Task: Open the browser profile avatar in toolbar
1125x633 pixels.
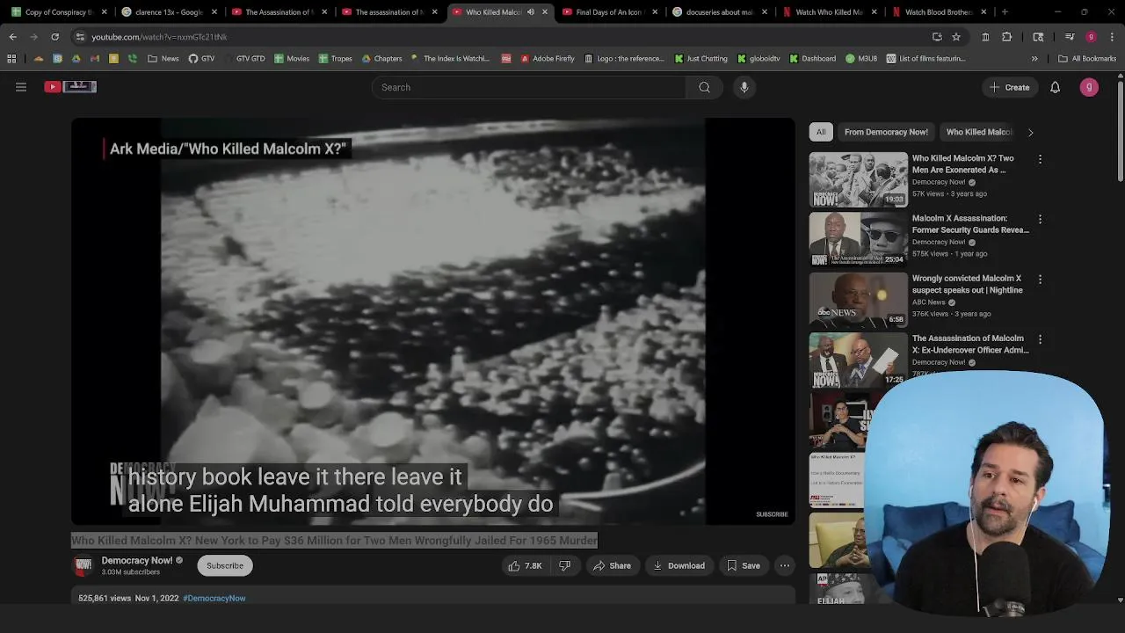Action: coord(1091,37)
